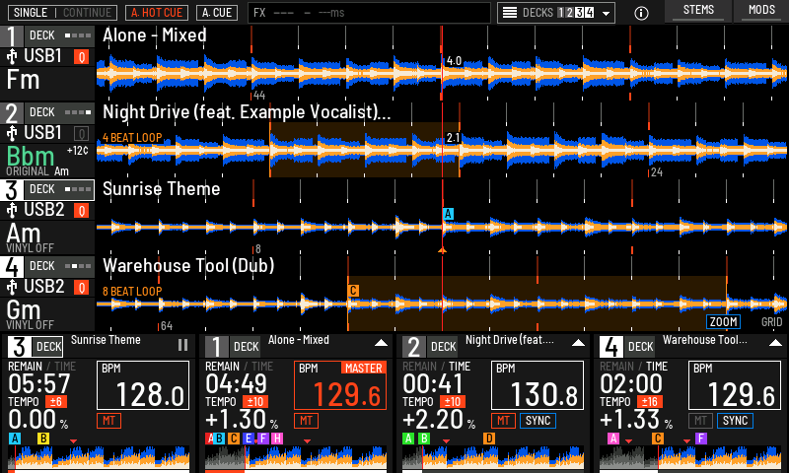Viewport: 789px width, 473px height.
Task: Click the USB icon next to USB1 on deck 2
Action: [12, 133]
